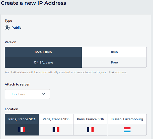Click the Free price cell under IPv6

click(x=114, y=62)
